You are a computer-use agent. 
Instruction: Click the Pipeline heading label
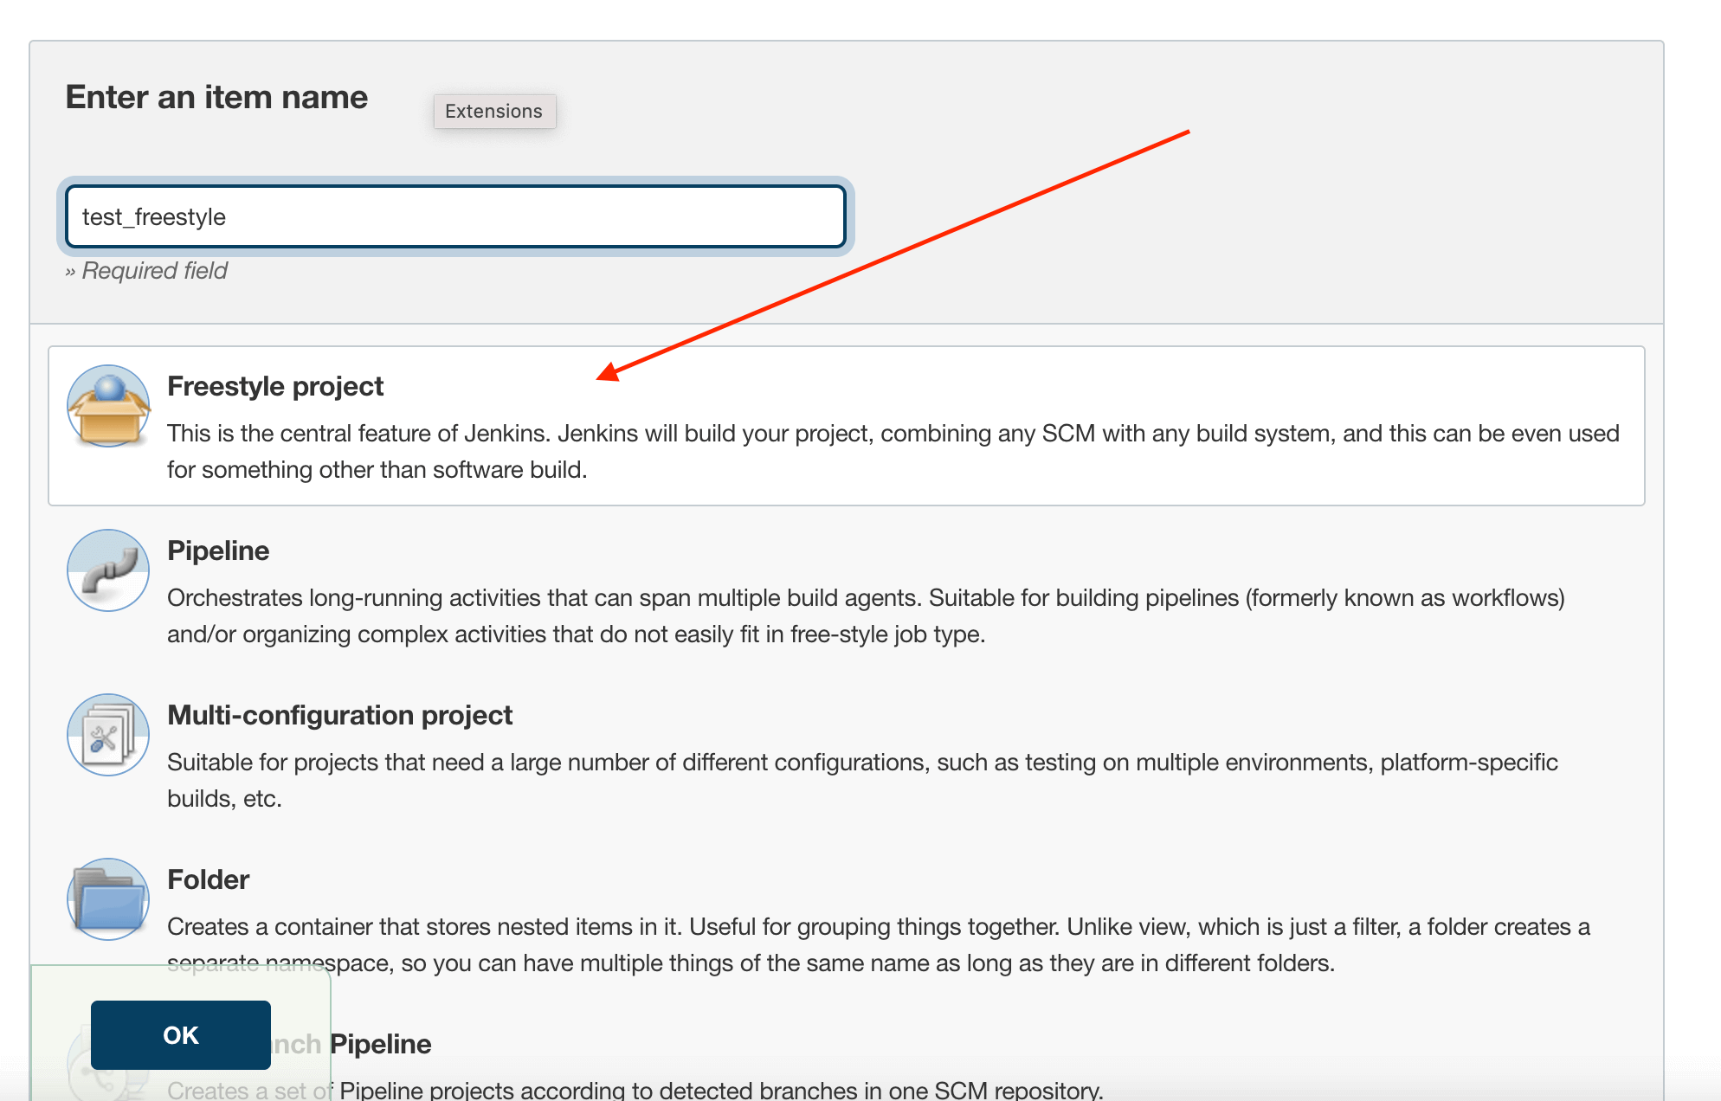[217, 550]
